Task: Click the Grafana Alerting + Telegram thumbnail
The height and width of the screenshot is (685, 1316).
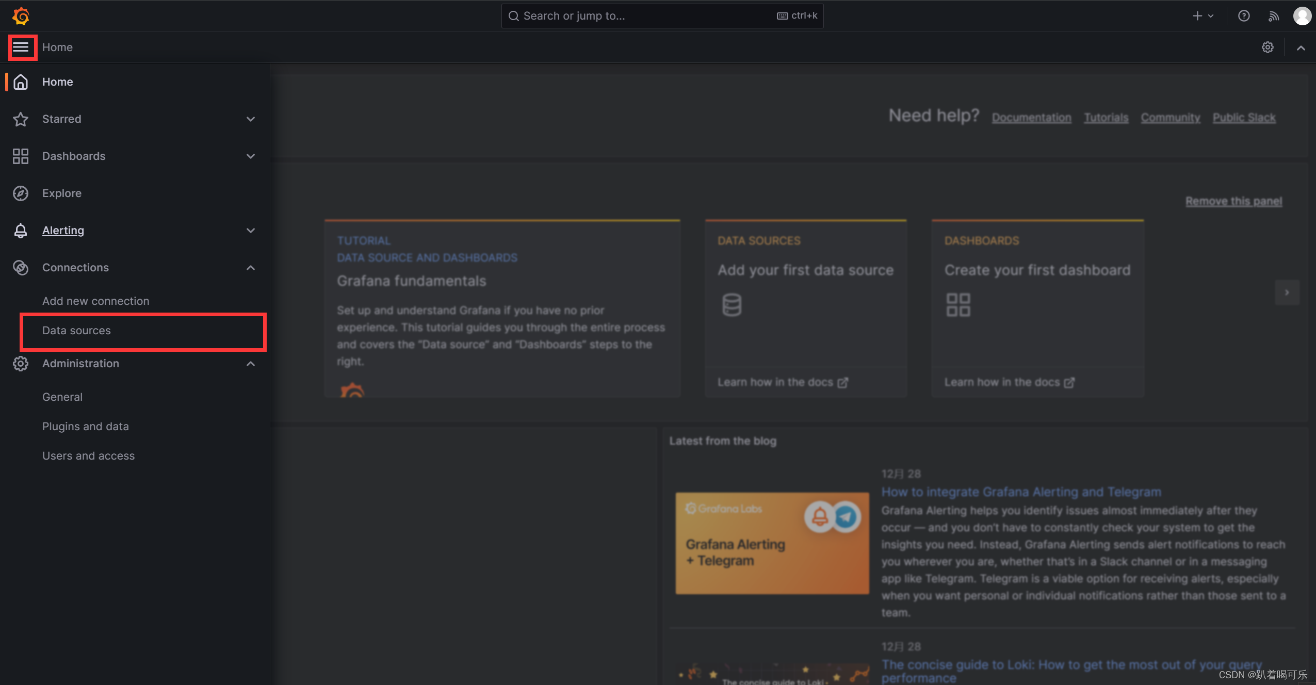Action: click(772, 543)
